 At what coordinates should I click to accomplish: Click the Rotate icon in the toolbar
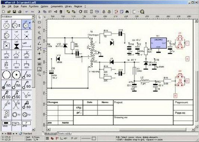pyautogui.click(x=81, y=12)
